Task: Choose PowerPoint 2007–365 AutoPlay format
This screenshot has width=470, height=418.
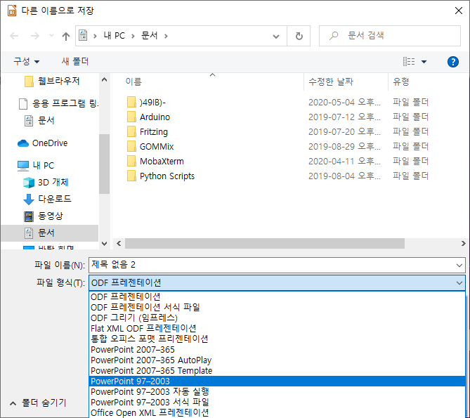Action: [x=277, y=360]
